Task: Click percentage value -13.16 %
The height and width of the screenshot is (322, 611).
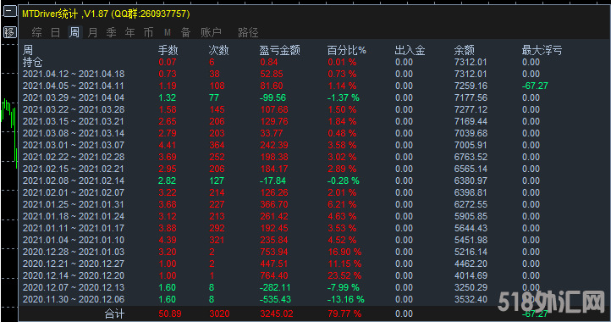Action: click(x=345, y=299)
